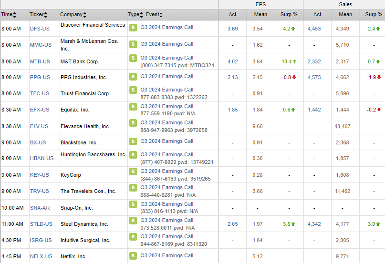Open Steel Dynamics Q3 2024 Earnings Call
385x263 pixels.
pos(166,220)
